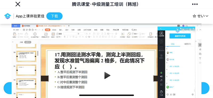Toggle the green microphone icon
Image resolution: width=213 pixels, height=98 pixels.
(161, 73)
